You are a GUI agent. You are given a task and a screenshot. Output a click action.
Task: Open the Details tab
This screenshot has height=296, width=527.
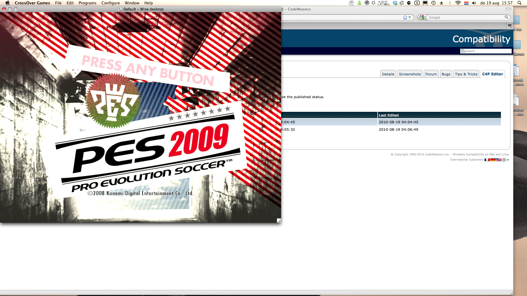[388, 74]
